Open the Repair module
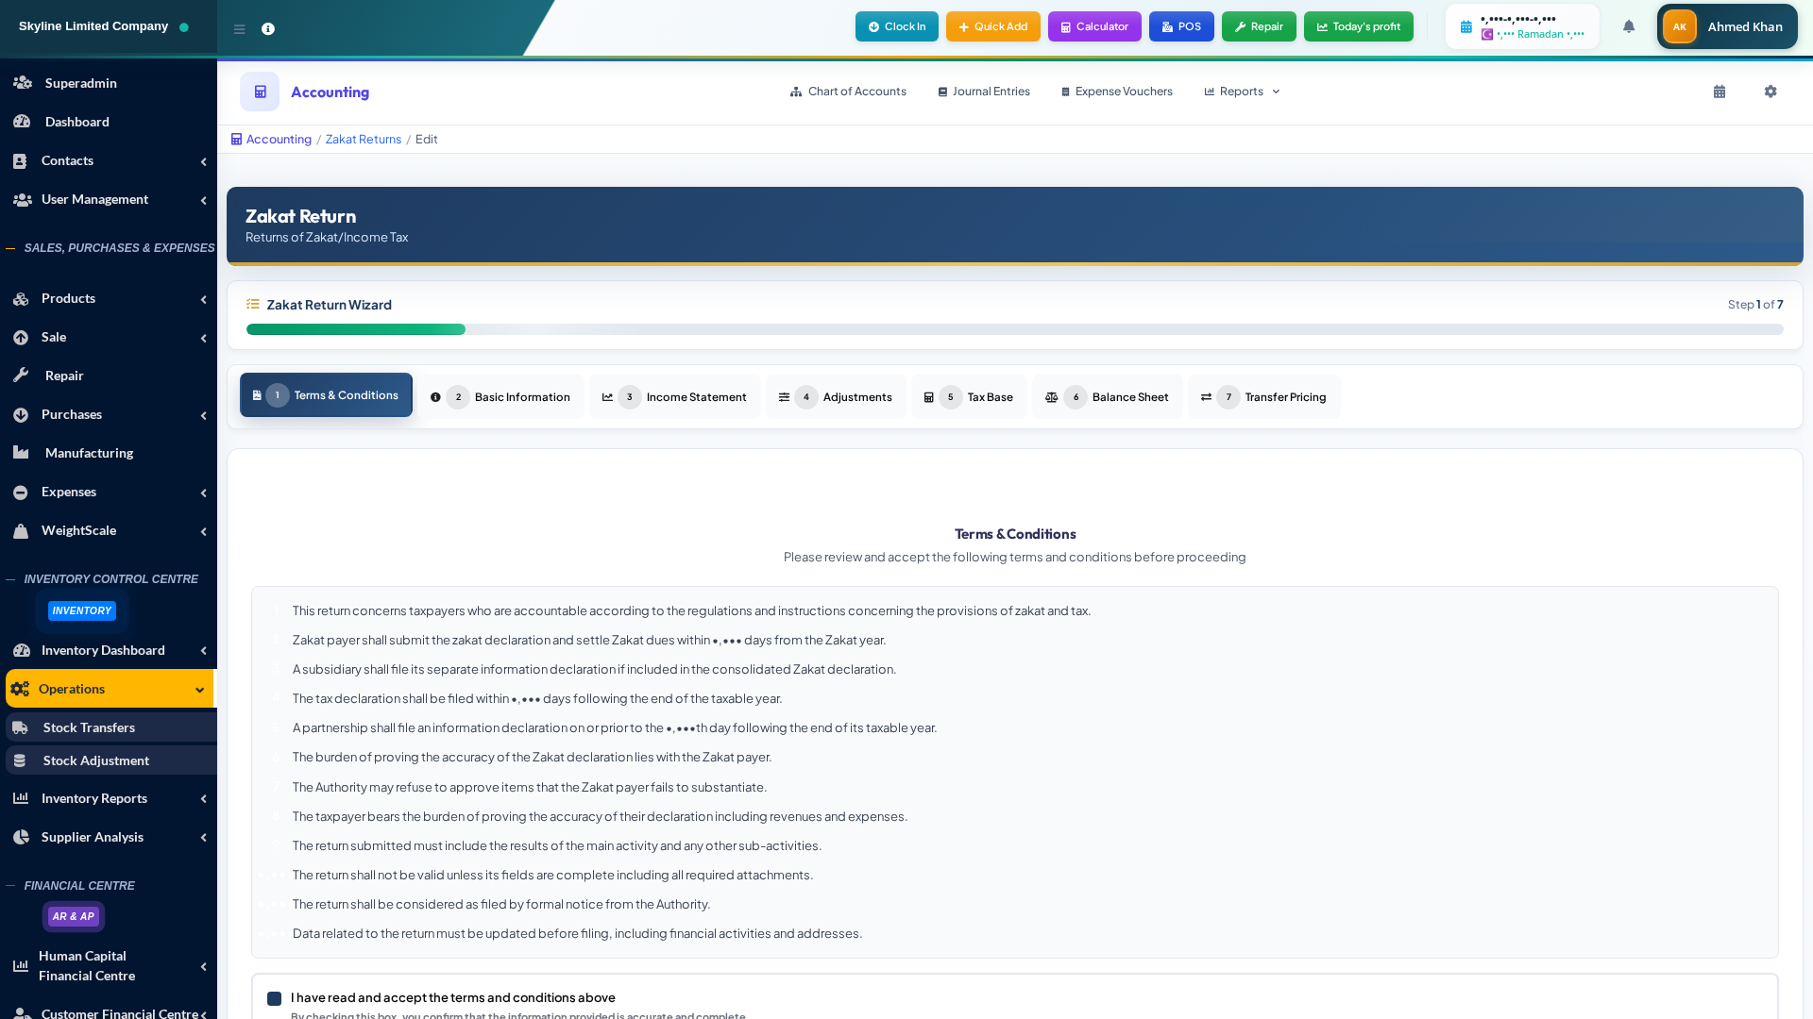This screenshot has width=1813, height=1019. [1259, 26]
